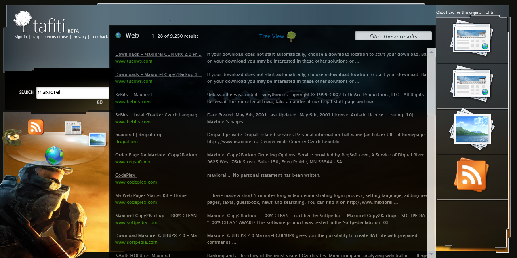Select the News newspaper icon on the carousel
Screen dimensions: 517x258
coord(73,128)
